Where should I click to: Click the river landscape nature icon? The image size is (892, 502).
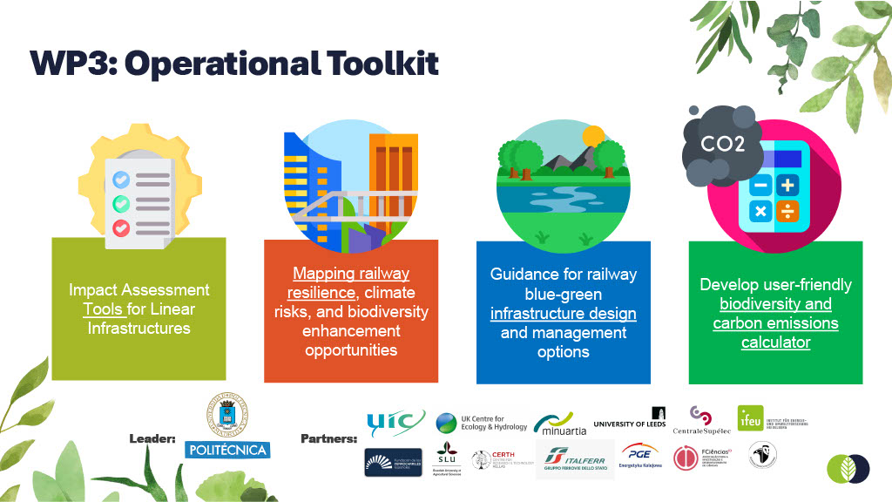coord(564,187)
